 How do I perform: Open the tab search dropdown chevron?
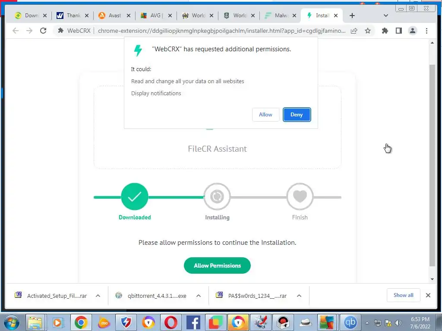pos(386,16)
